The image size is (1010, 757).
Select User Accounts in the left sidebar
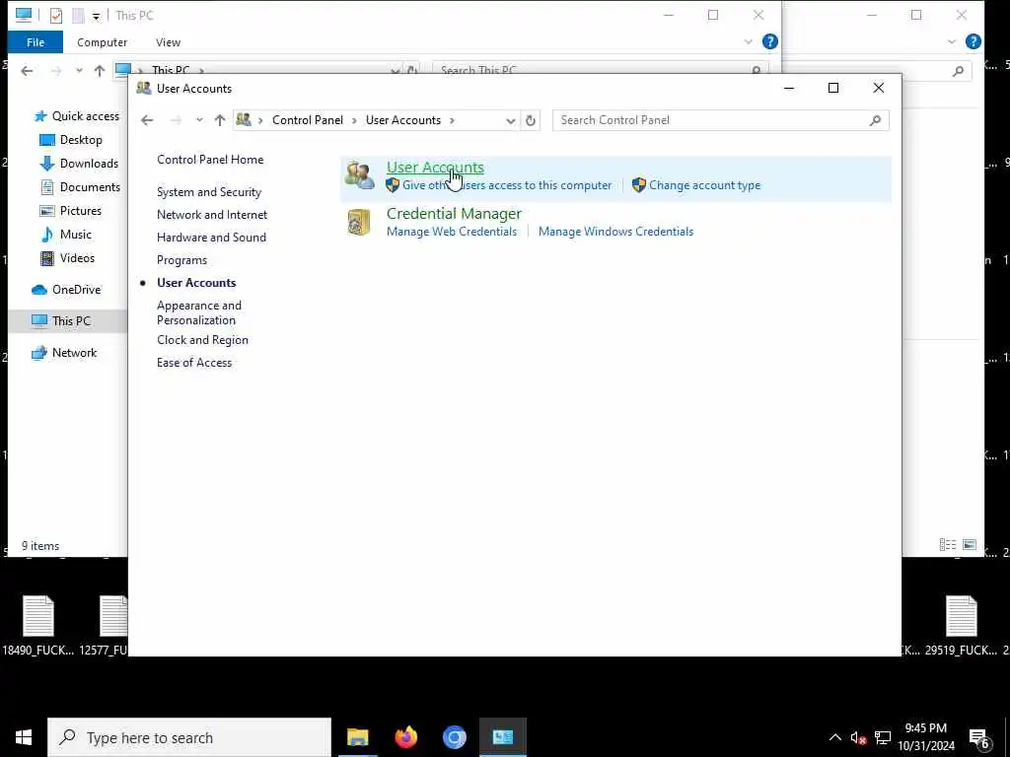pyautogui.click(x=196, y=283)
